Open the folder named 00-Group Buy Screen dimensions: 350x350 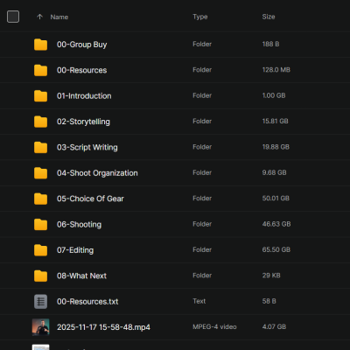82,45
